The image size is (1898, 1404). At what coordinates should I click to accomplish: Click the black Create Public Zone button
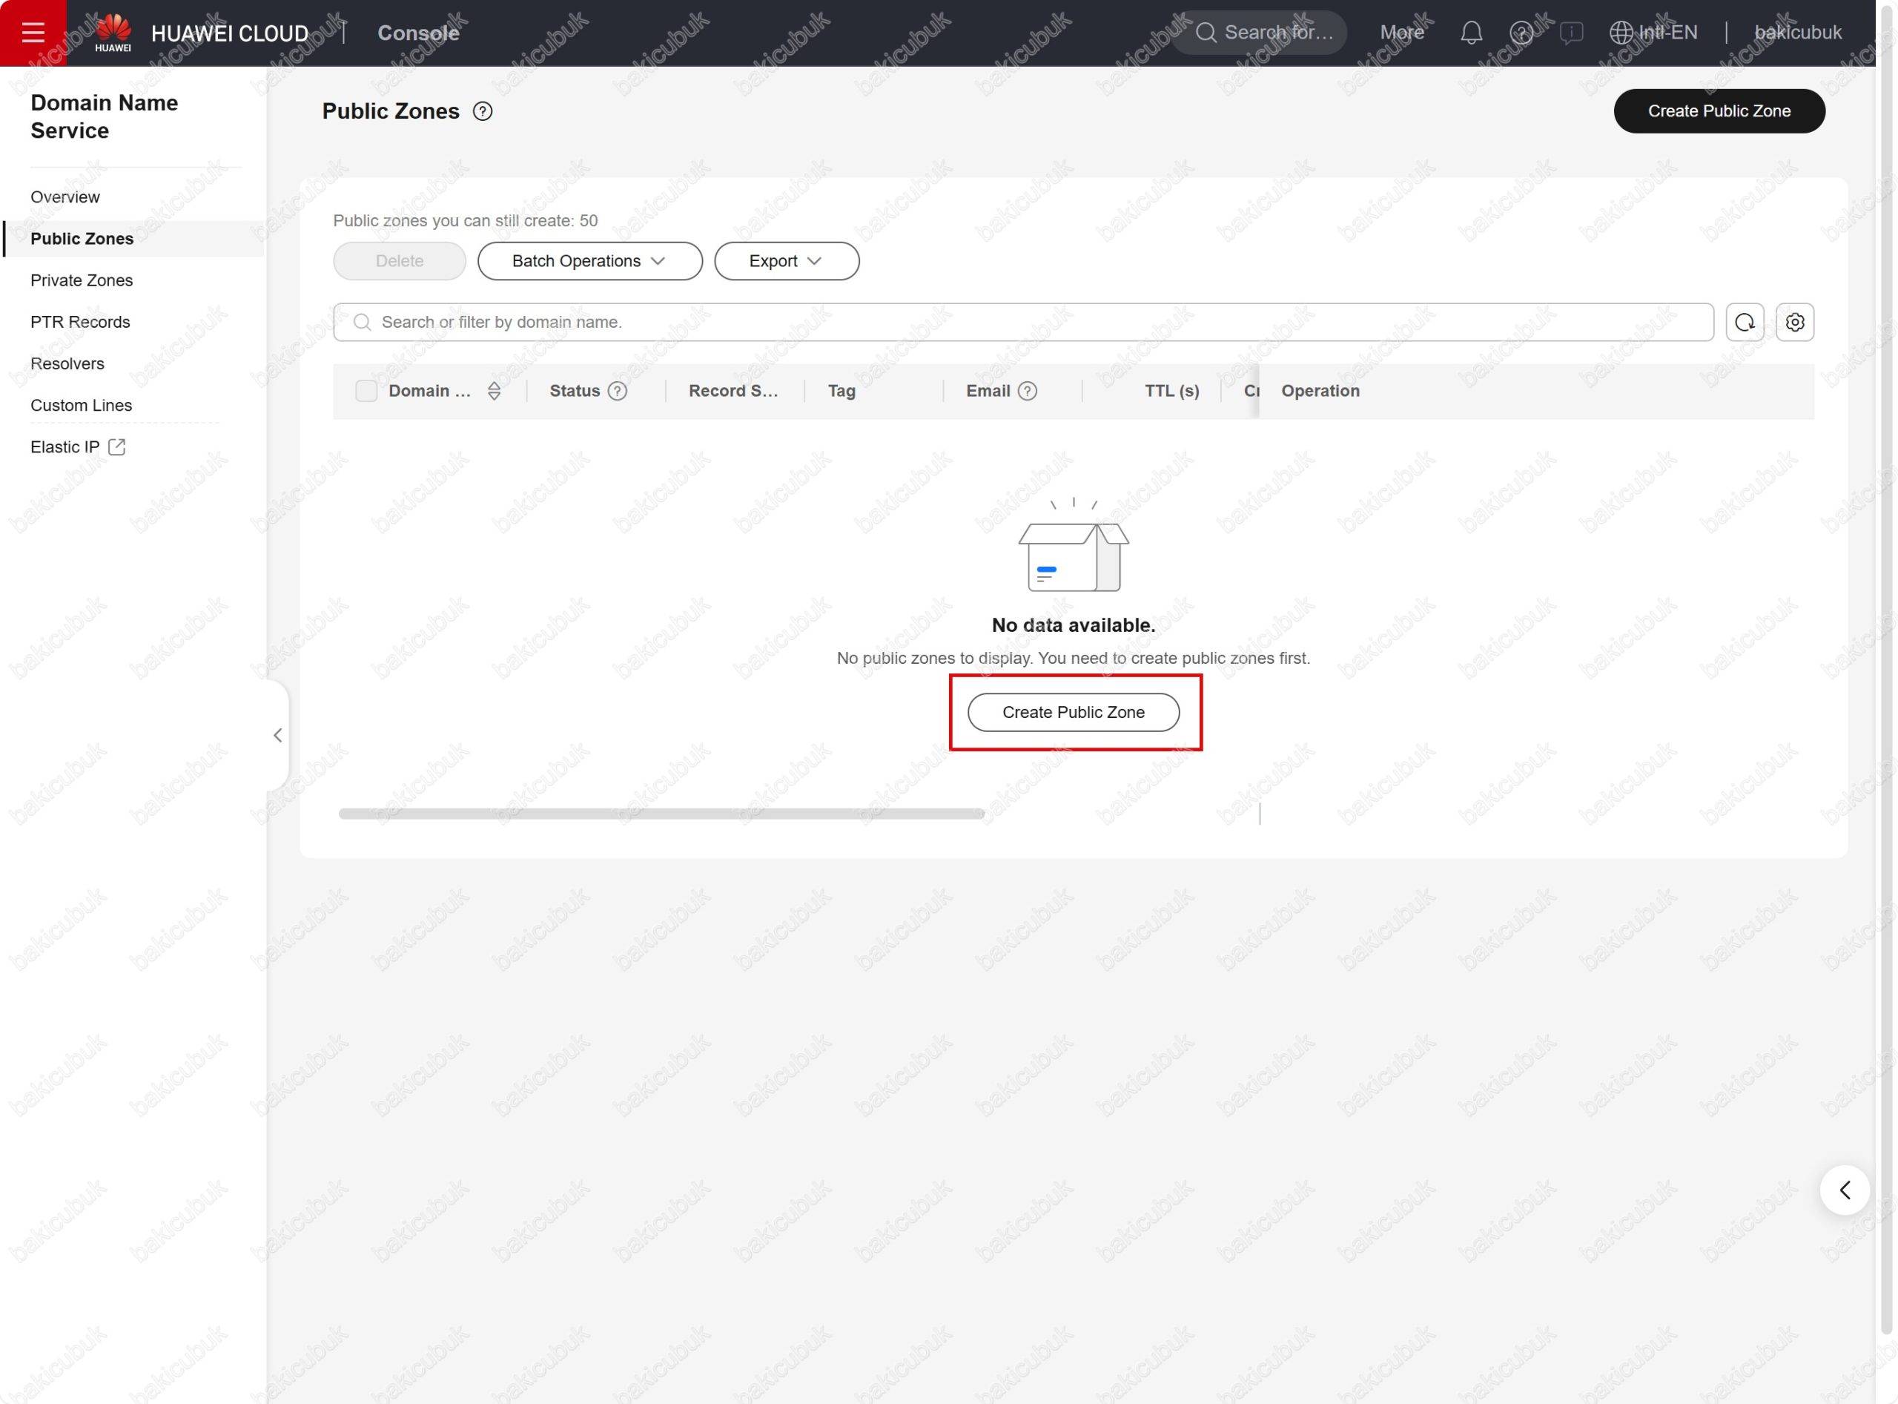click(x=1718, y=111)
